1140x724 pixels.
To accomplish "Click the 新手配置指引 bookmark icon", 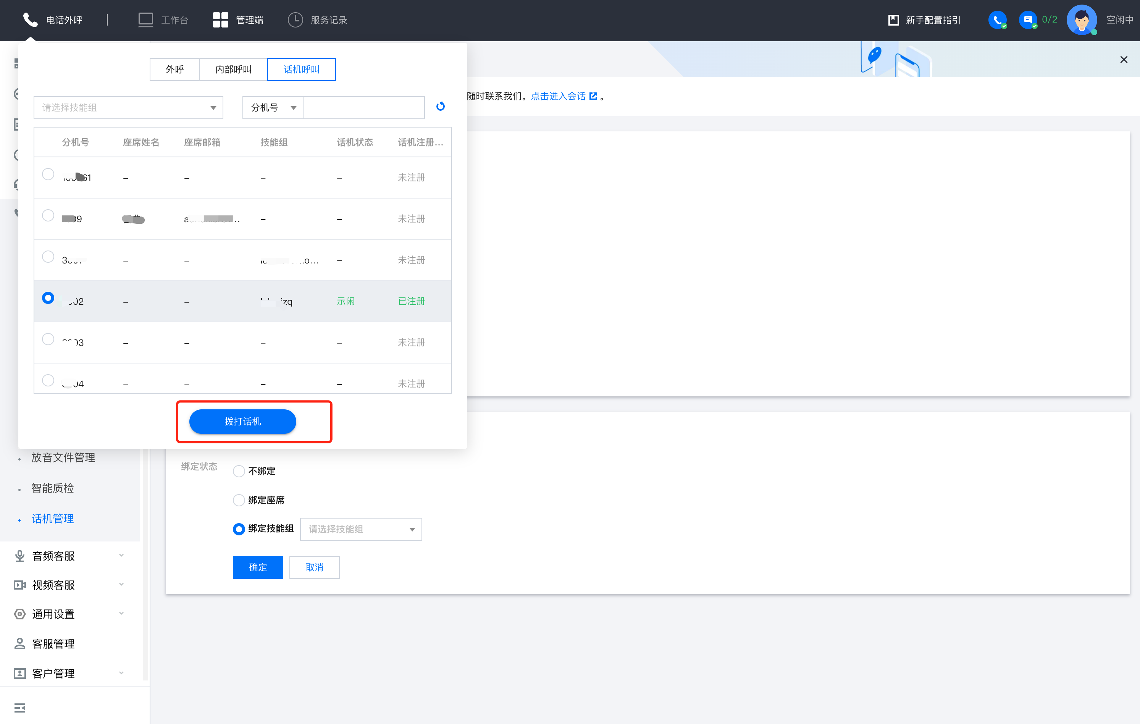I will coord(893,20).
